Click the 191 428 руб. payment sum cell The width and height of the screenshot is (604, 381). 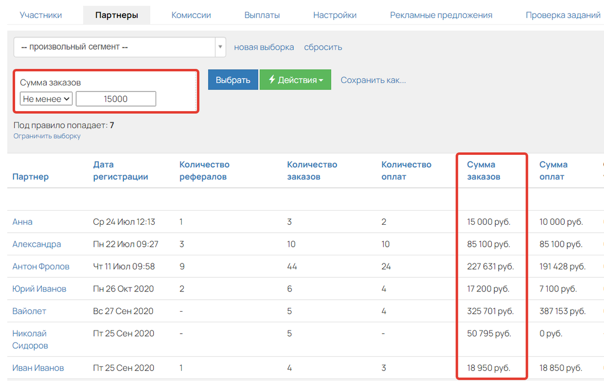[x=562, y=266]
